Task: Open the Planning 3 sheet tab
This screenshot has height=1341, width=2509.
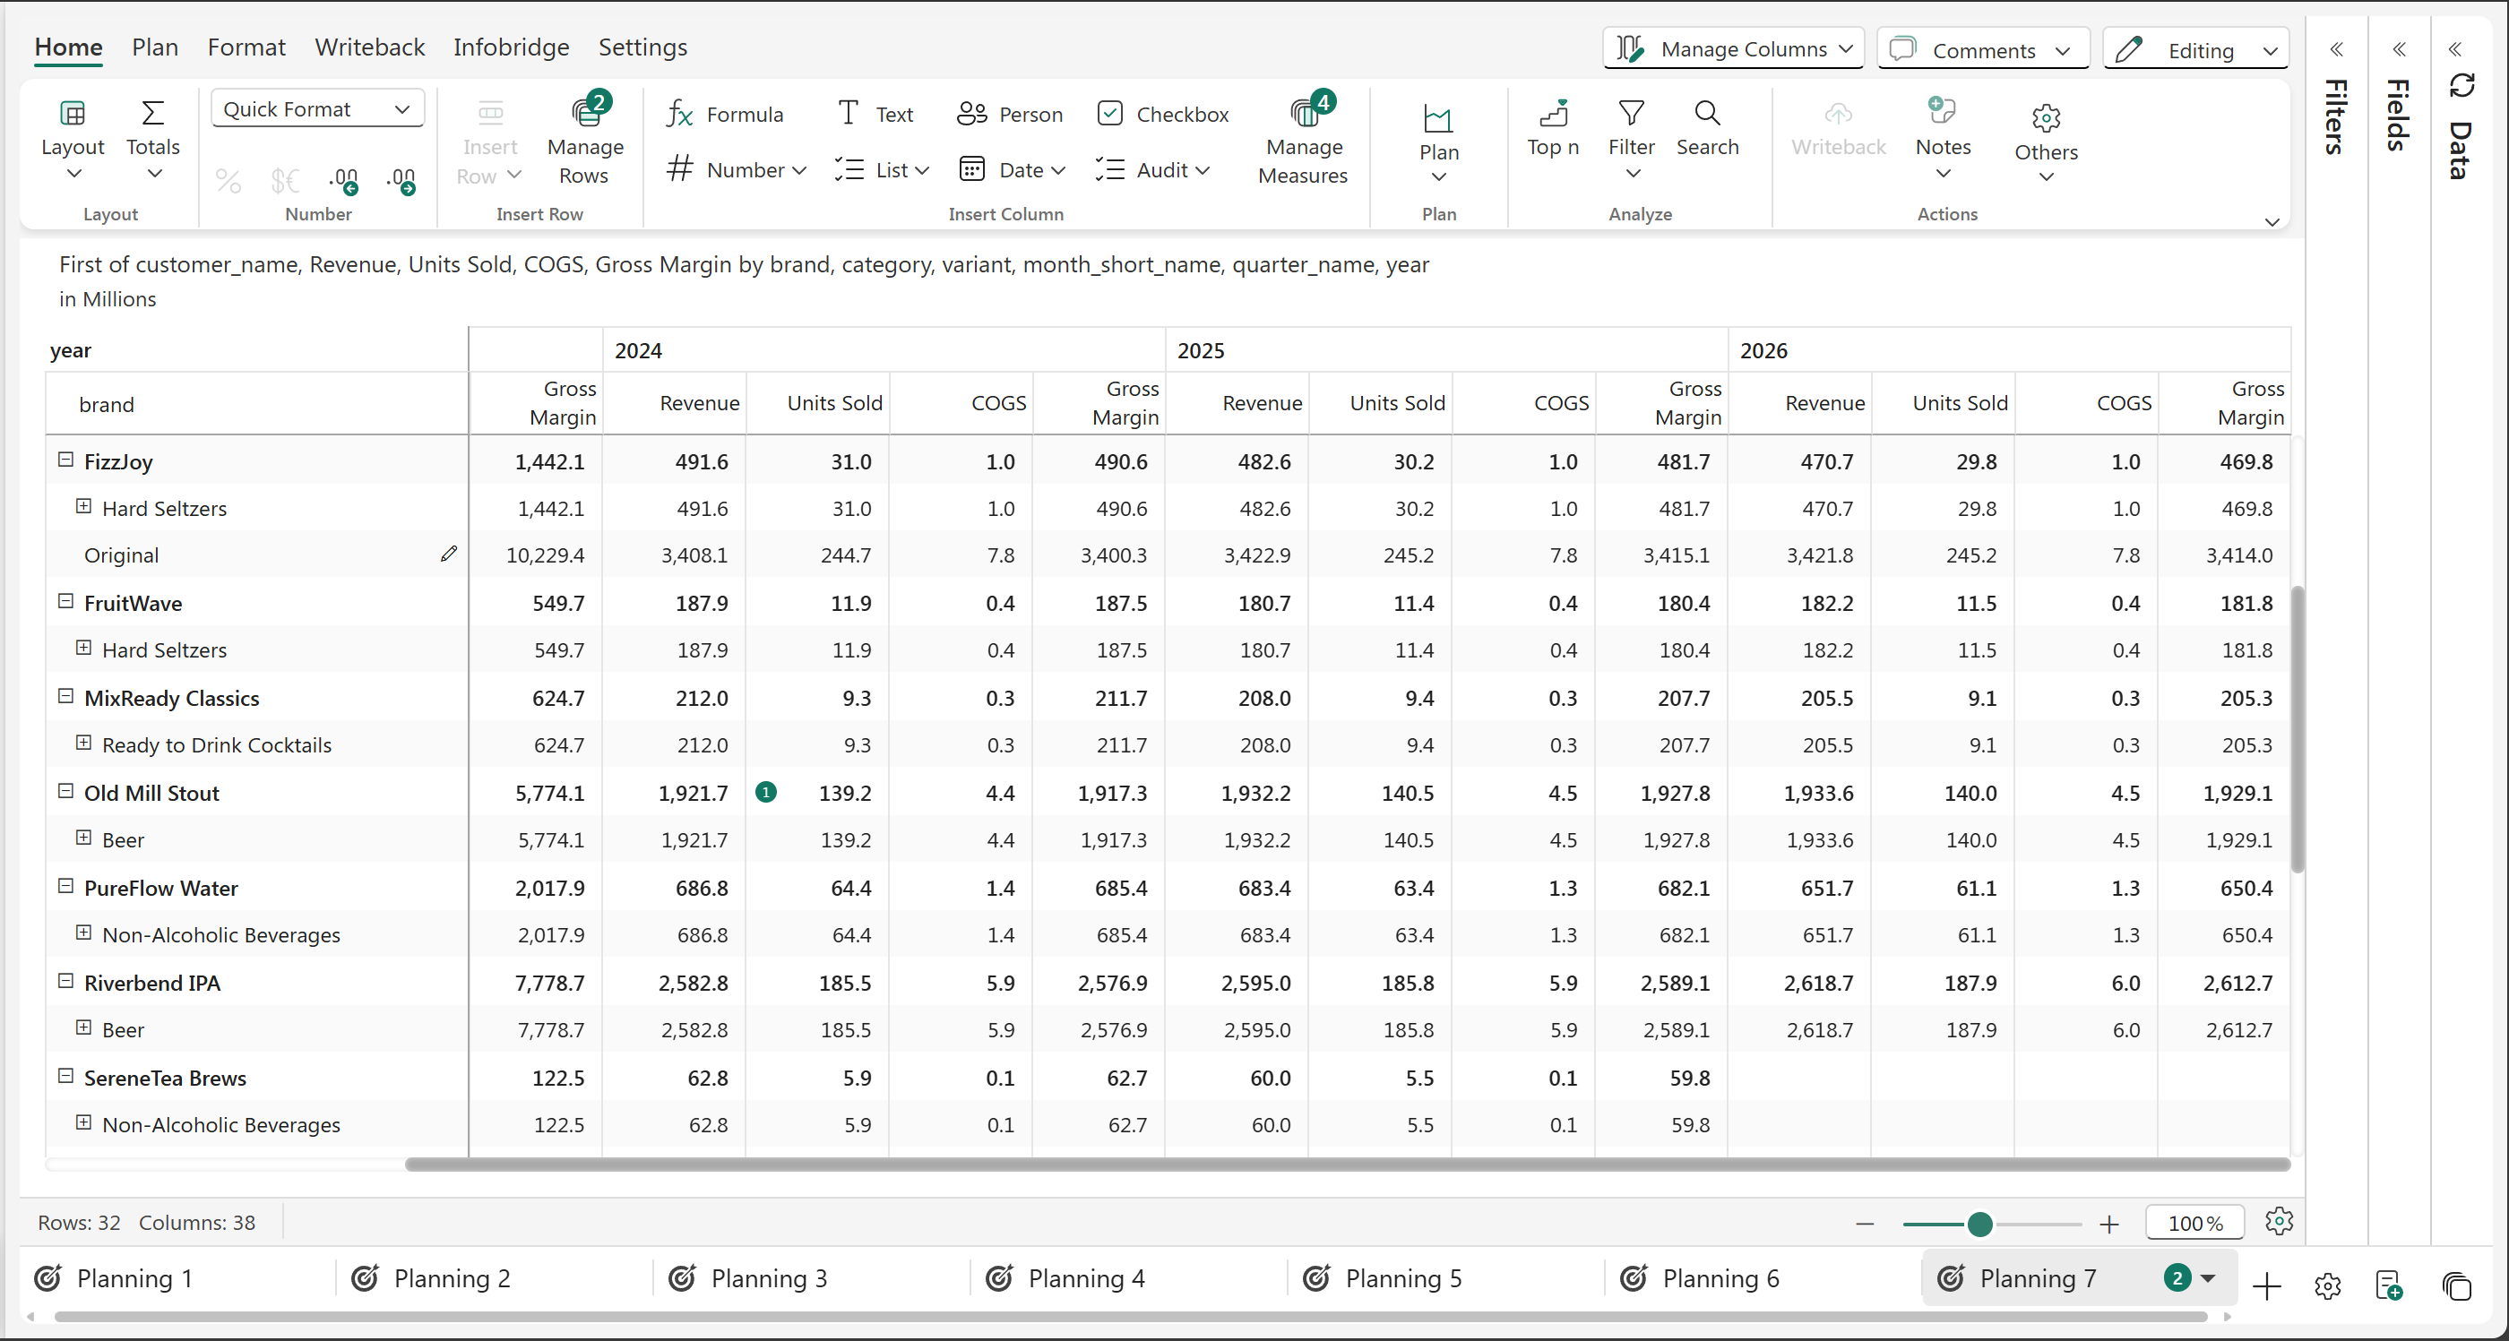Action: 769,1278
